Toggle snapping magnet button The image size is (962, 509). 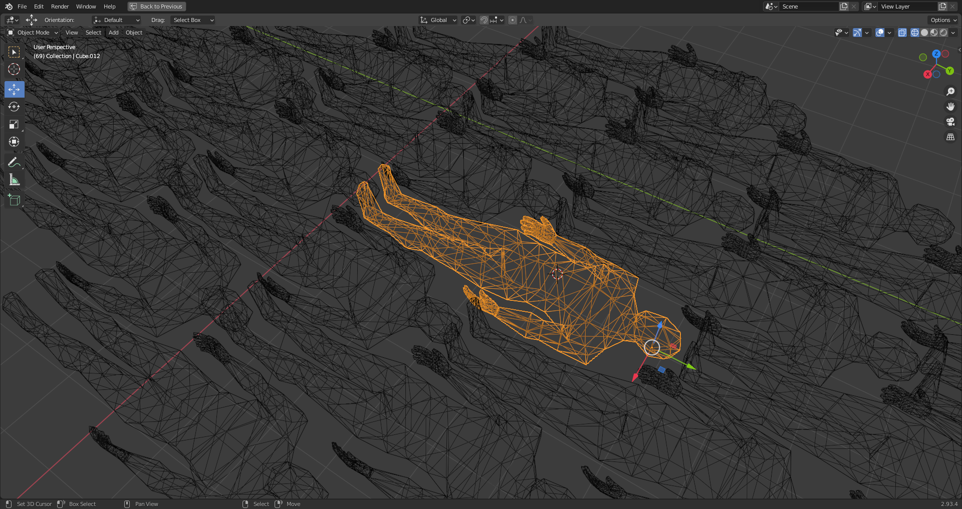pos(484,20)
